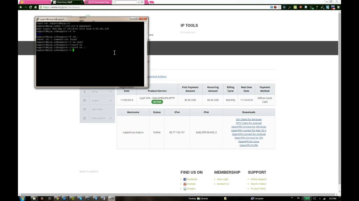The image size is (359, 201).
Task: Open Online Support footer link
Action: 259,179
